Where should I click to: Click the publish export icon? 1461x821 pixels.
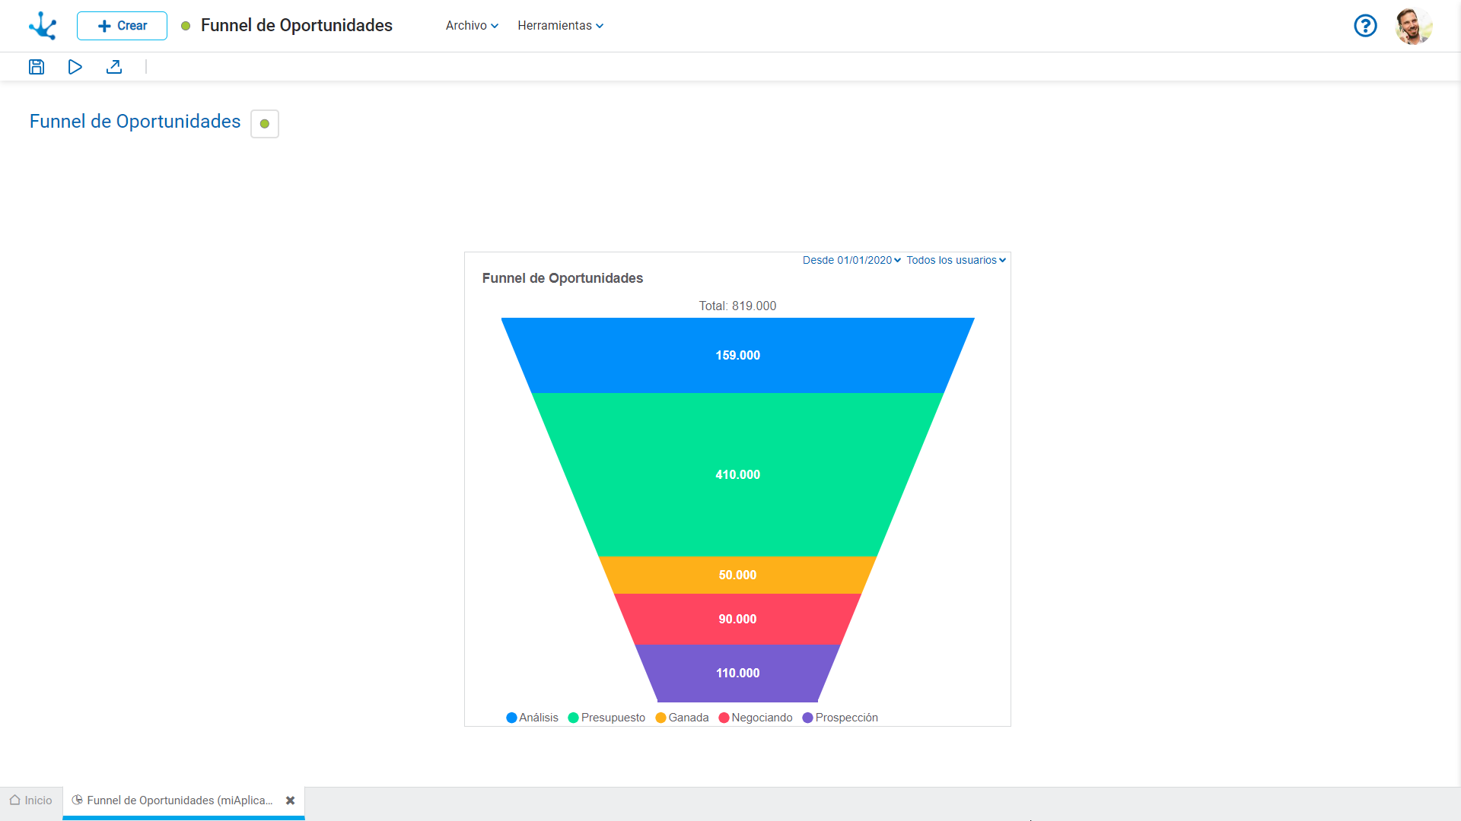[114, 67]
